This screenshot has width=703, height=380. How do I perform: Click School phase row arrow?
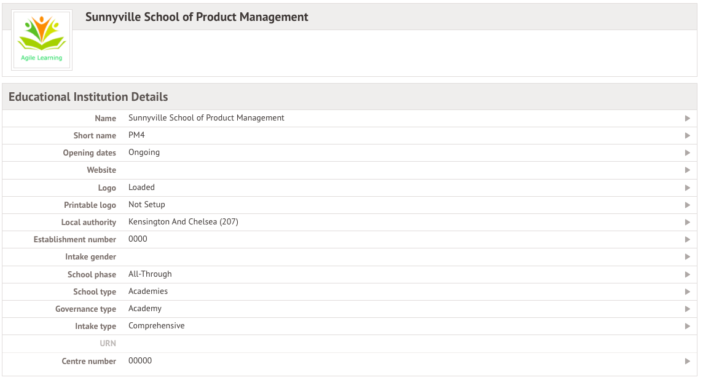pos(687,275)
